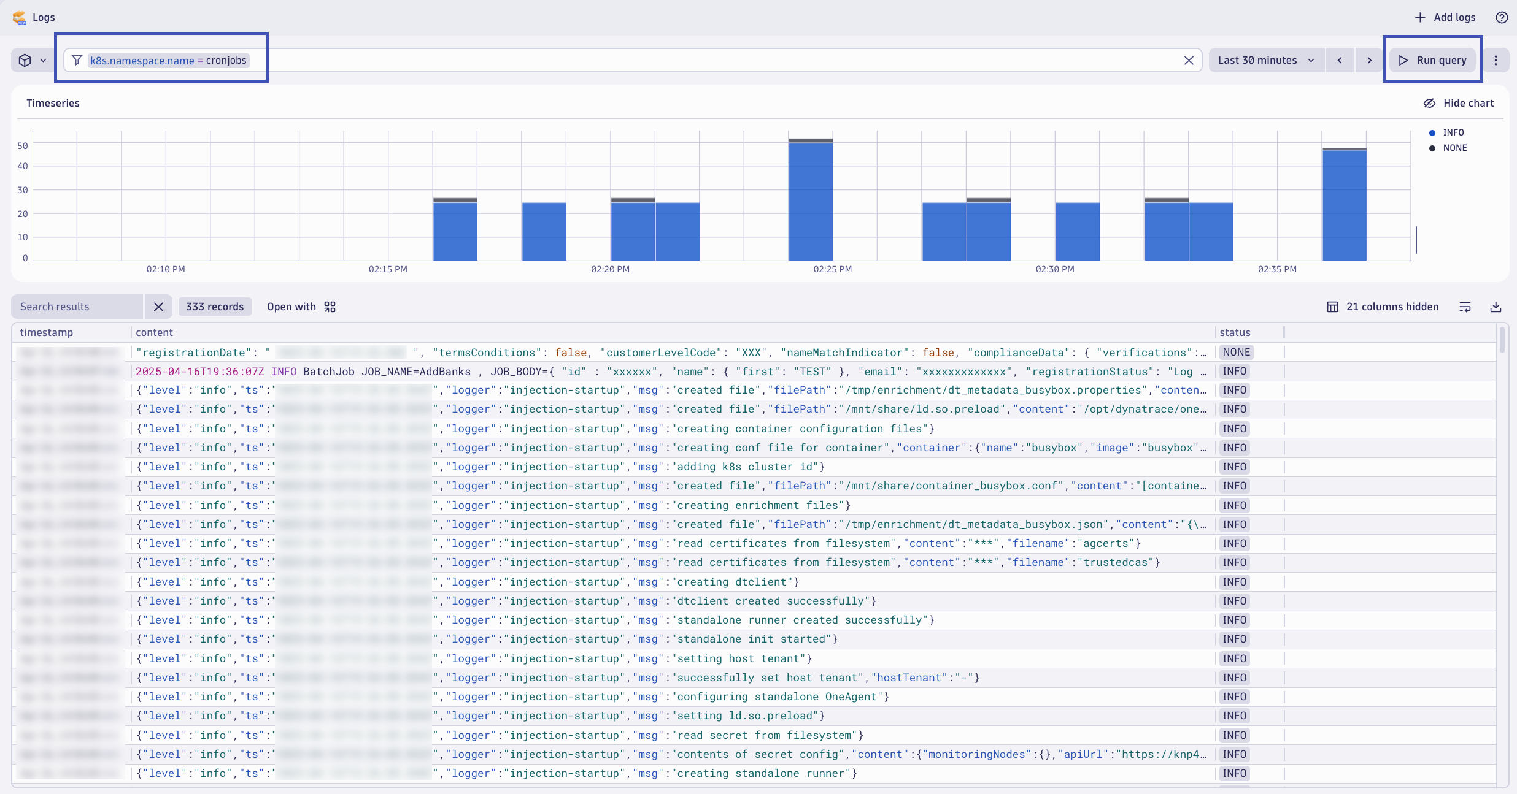Select the 'standalone runner created successfully' row
The height and width of the screenshot is (794, 1517).
coord(754,620)
